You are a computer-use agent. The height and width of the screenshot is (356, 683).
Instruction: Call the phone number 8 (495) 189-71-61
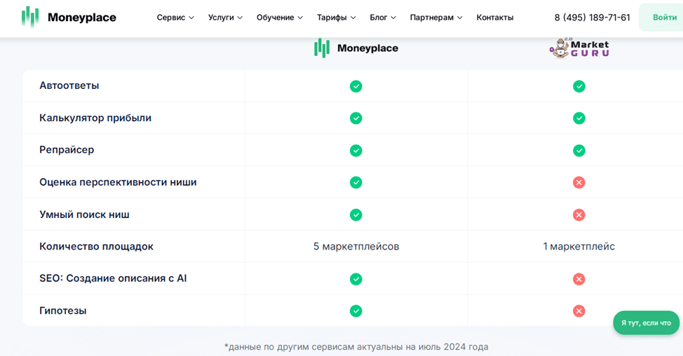click(x=592, y=18)
